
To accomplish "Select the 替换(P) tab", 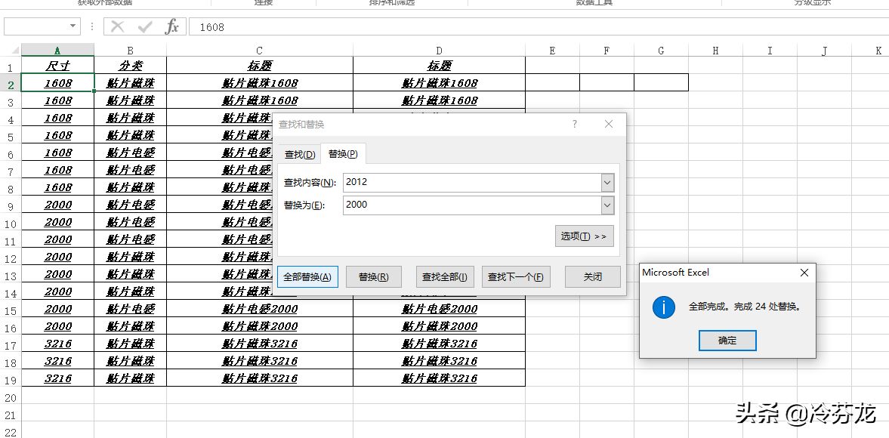I will 343,153.
